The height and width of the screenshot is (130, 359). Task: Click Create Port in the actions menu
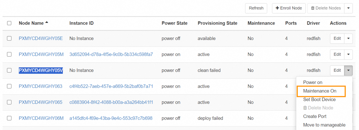[315, 116]
